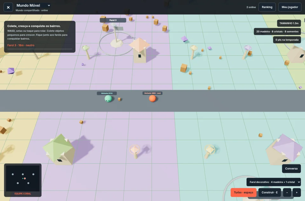
Task: Zoom out with the minus button
Action: pyautogui.click(x=287, y=192)
